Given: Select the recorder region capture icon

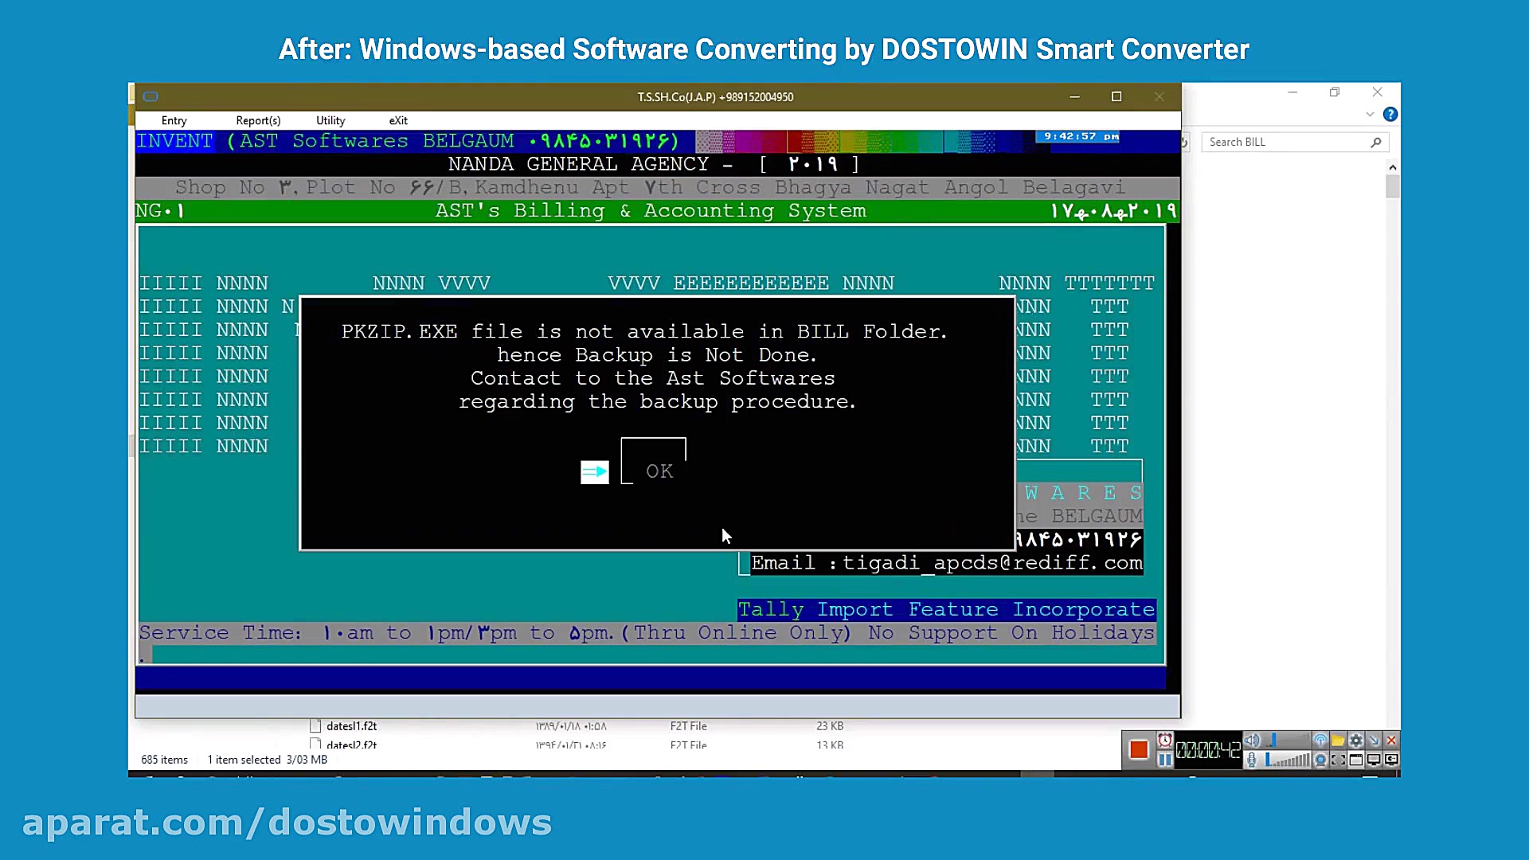Looking at the screenshot, I should click(1338, 760).
